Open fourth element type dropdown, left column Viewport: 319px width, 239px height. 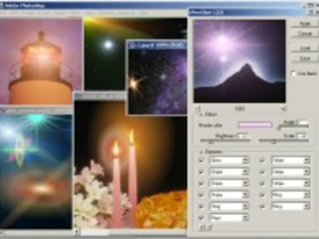[229, 195]
